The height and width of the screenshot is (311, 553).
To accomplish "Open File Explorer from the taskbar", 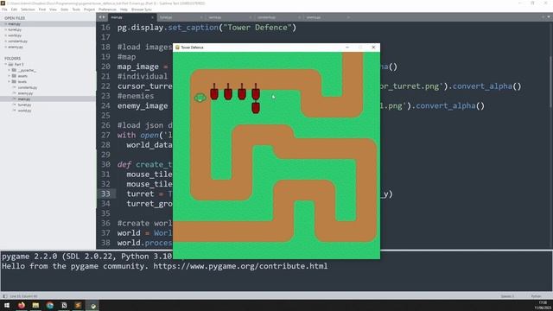I will click(x=35, y=305).
